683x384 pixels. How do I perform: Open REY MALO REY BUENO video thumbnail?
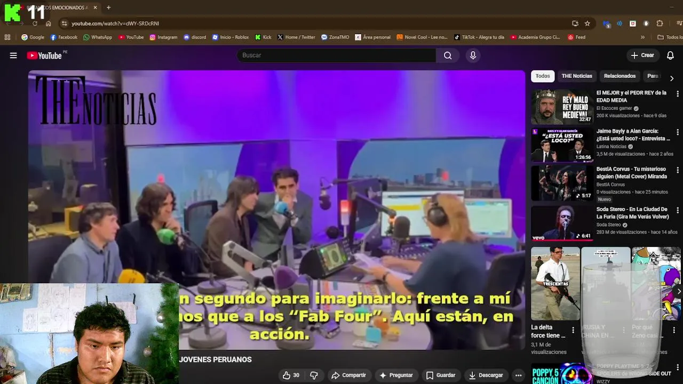click(x=561, y=107)
